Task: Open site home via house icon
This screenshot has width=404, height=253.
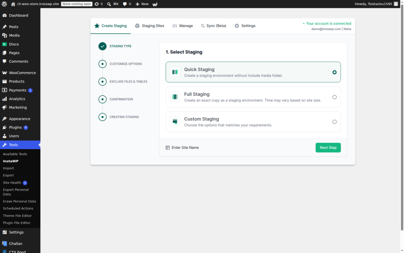Action: click(x=13, y=4)
